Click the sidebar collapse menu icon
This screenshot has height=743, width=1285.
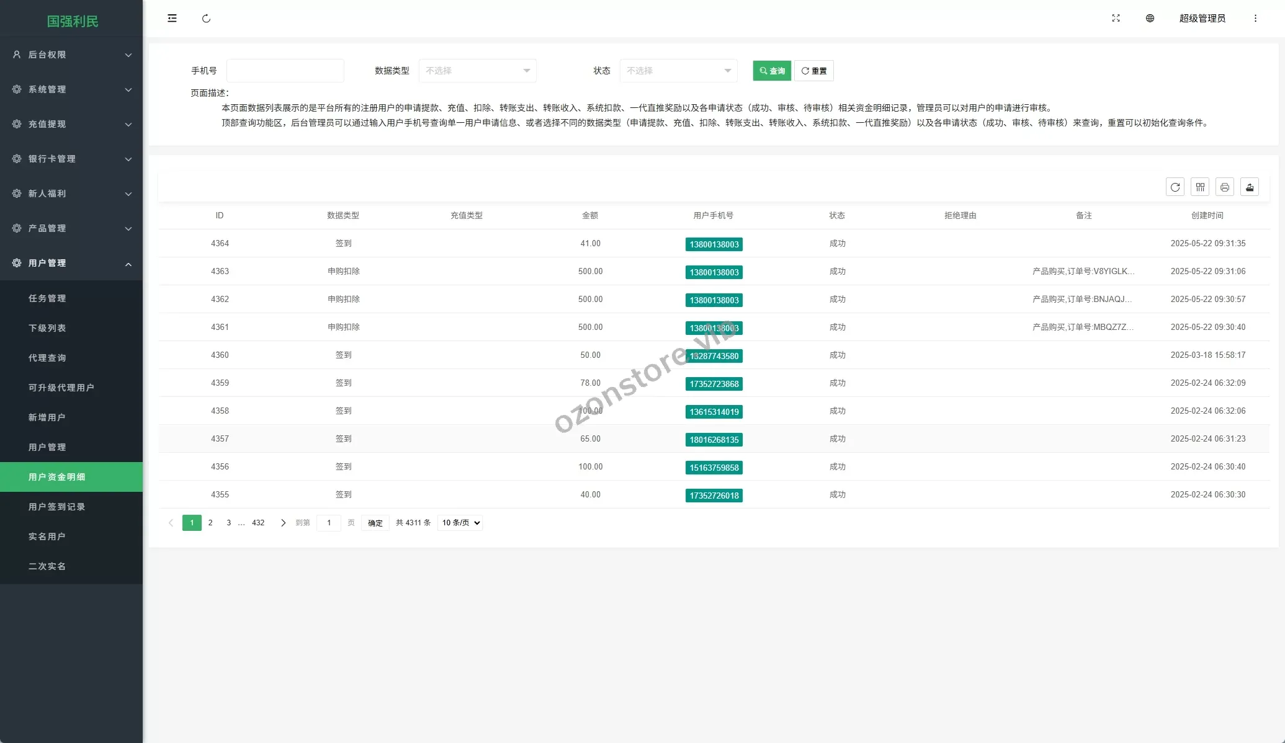tap(172, 19)
